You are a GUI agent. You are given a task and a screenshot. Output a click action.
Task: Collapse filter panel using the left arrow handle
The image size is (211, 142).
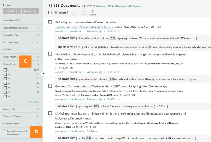coord(44,74)
